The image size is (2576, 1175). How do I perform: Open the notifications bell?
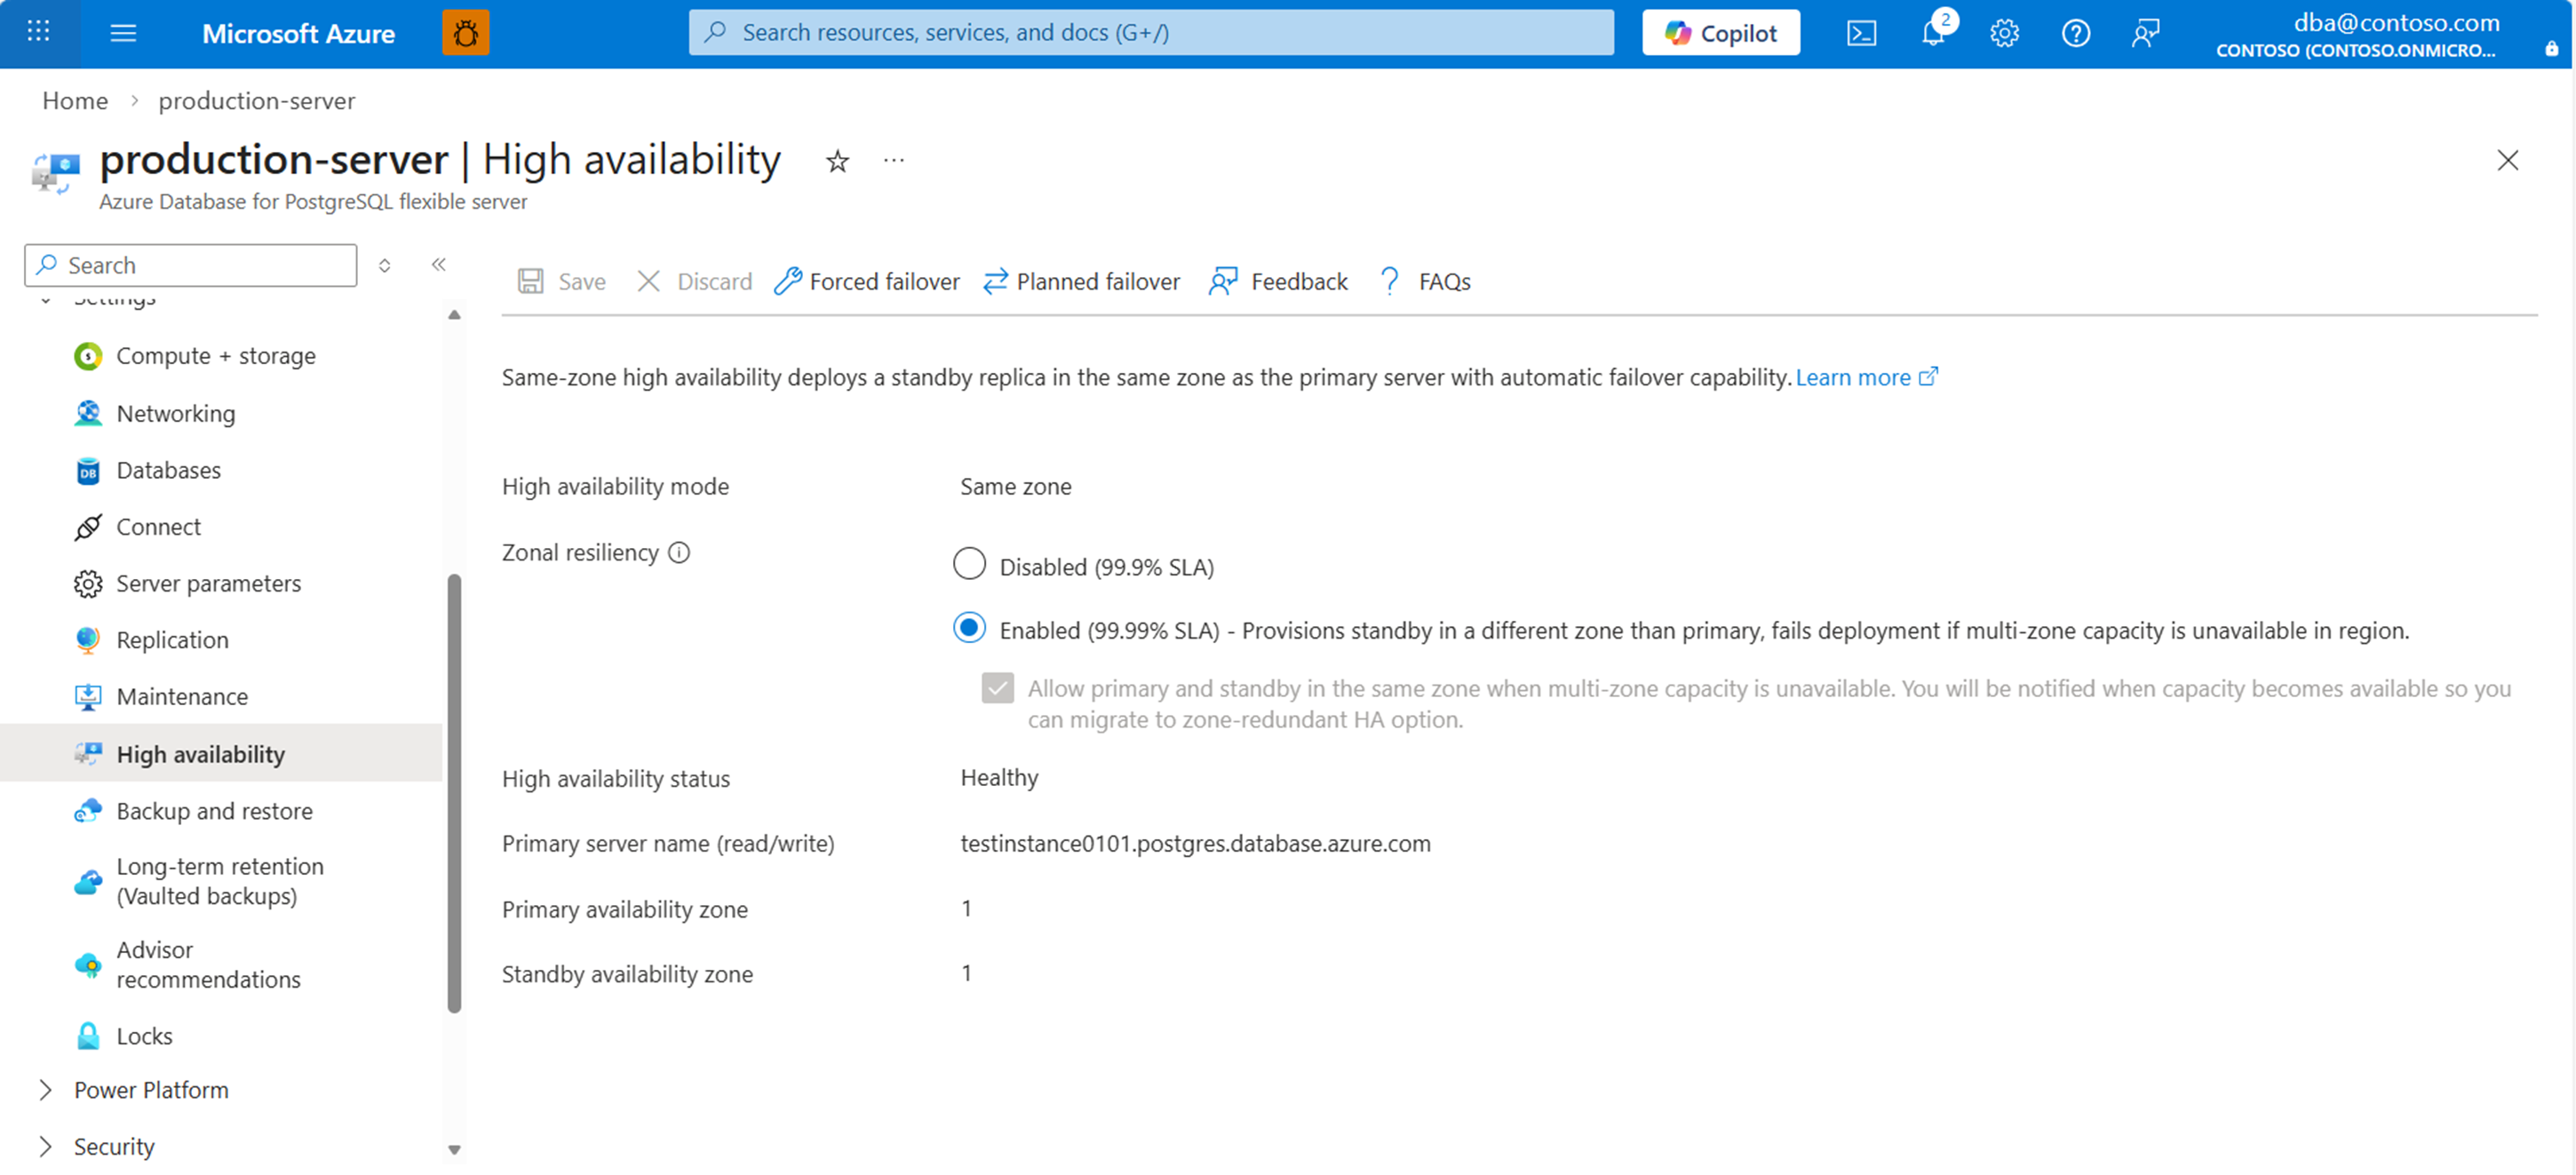pyautogui.click(x=1933, y=33)
